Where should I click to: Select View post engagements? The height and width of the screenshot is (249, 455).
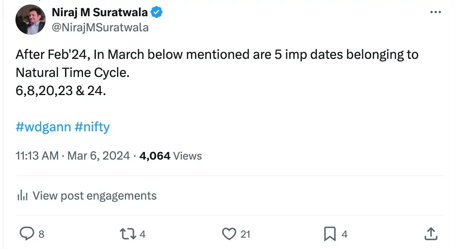94,195
